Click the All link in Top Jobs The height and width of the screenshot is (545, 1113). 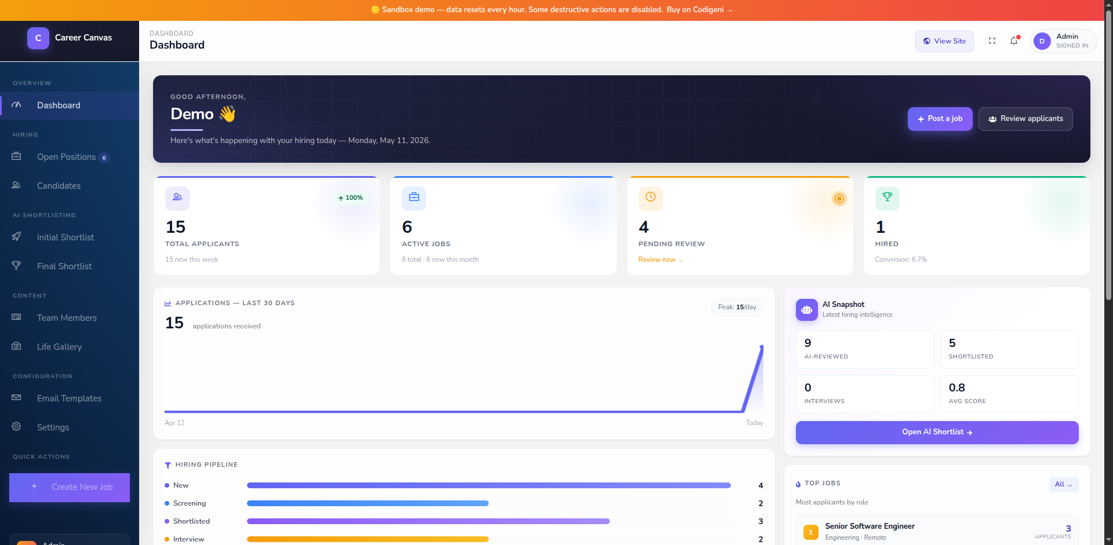coord(1063,484)
